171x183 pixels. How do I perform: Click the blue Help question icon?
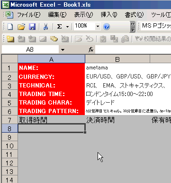pos(107,27)
